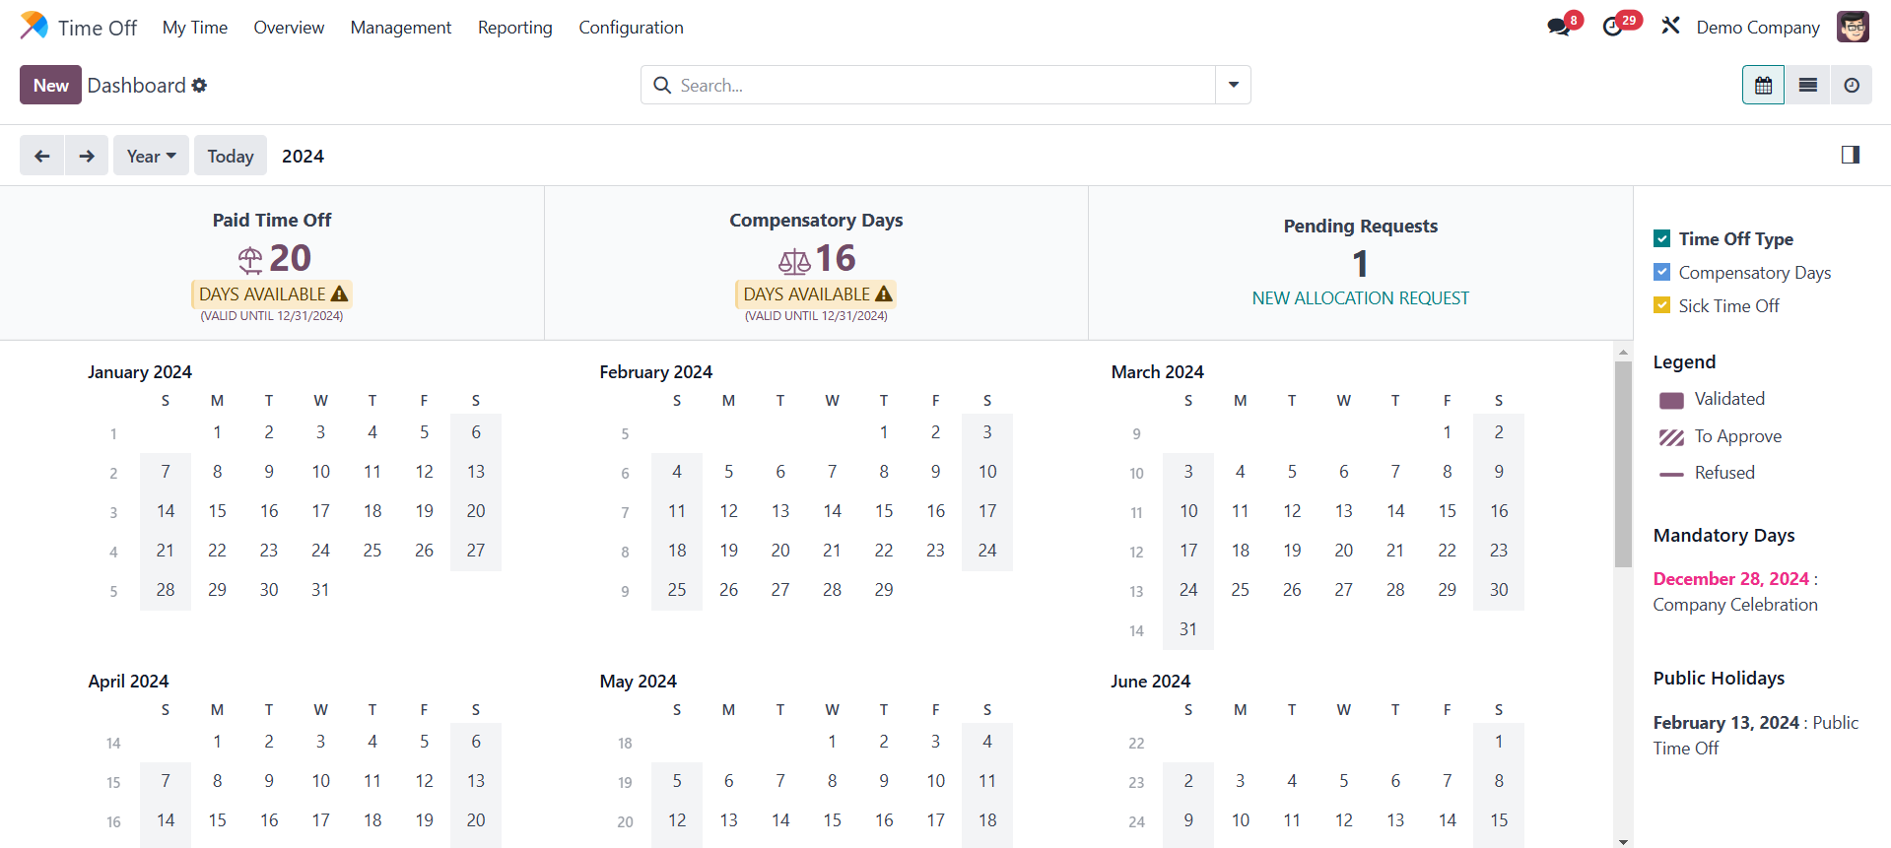Go to next year arrow
Image resolution: width=1891 pixels, height=848 pixels.
87,156
